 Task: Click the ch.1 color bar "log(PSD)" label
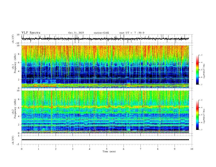coord(204,71)
